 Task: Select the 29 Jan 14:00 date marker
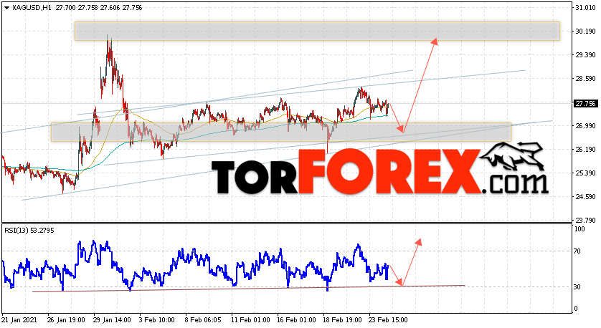[x=113, y=320]
